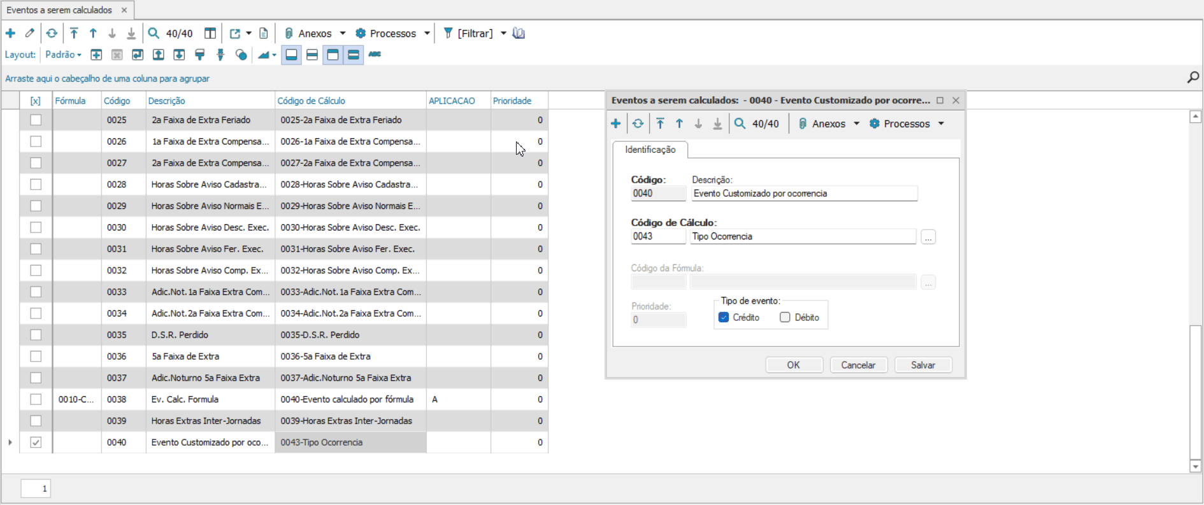Sort by the Descrição column header
Screen dimensions: 1204x505
(x=210, y=101)
